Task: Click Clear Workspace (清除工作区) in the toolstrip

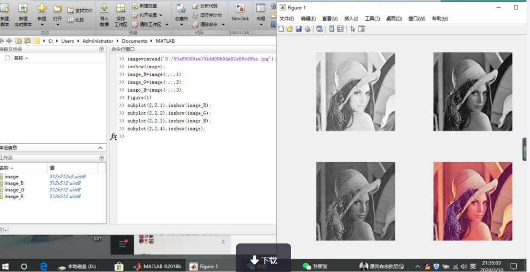Action: click(x=146, y=25)
